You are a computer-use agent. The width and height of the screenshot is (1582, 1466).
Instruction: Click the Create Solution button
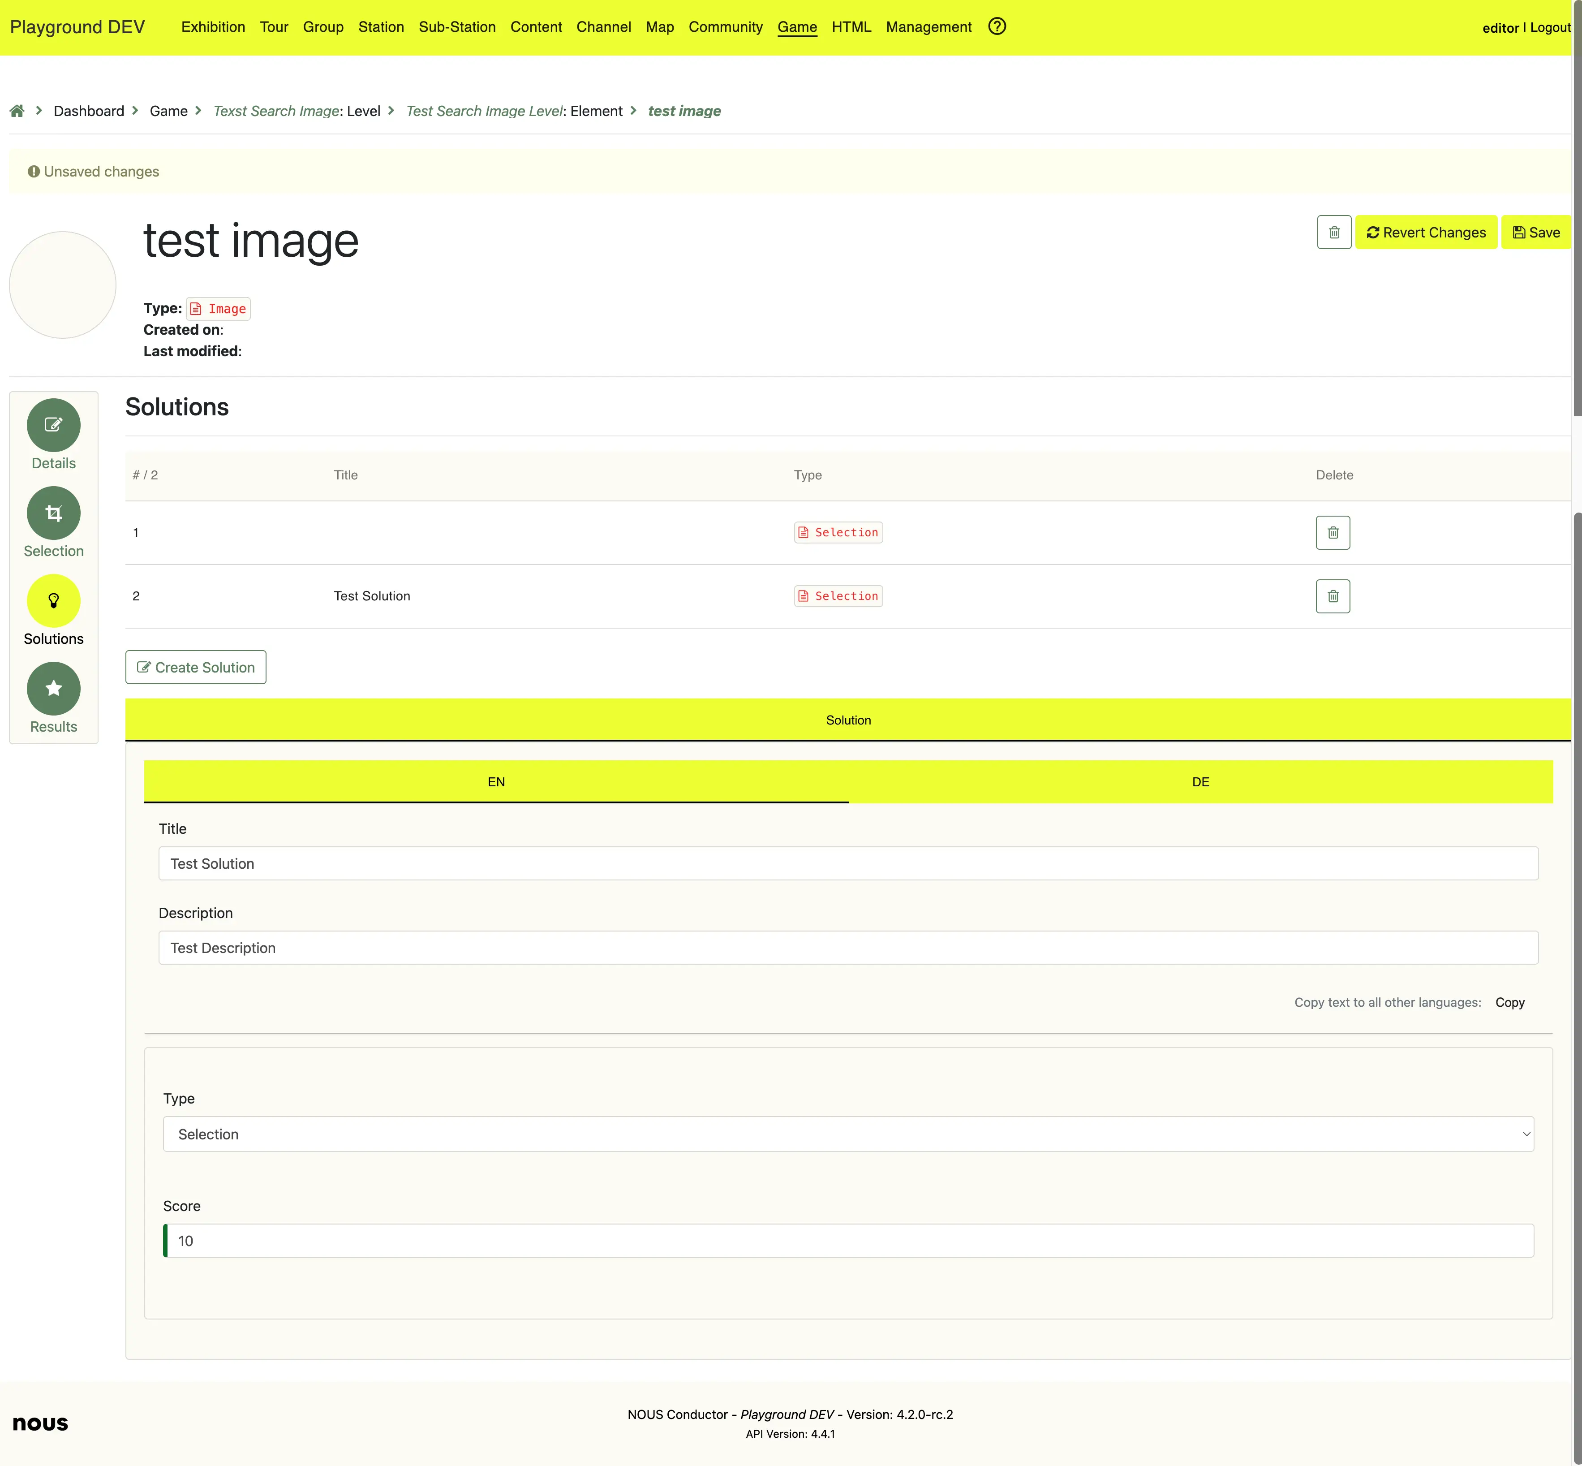coord(196,668)
